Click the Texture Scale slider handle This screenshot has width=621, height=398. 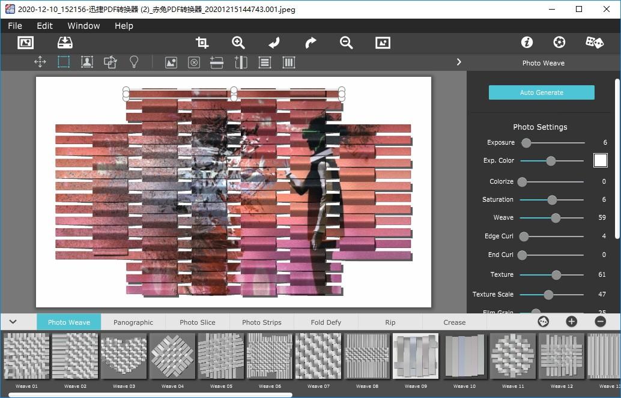click(x=548, y=295)
